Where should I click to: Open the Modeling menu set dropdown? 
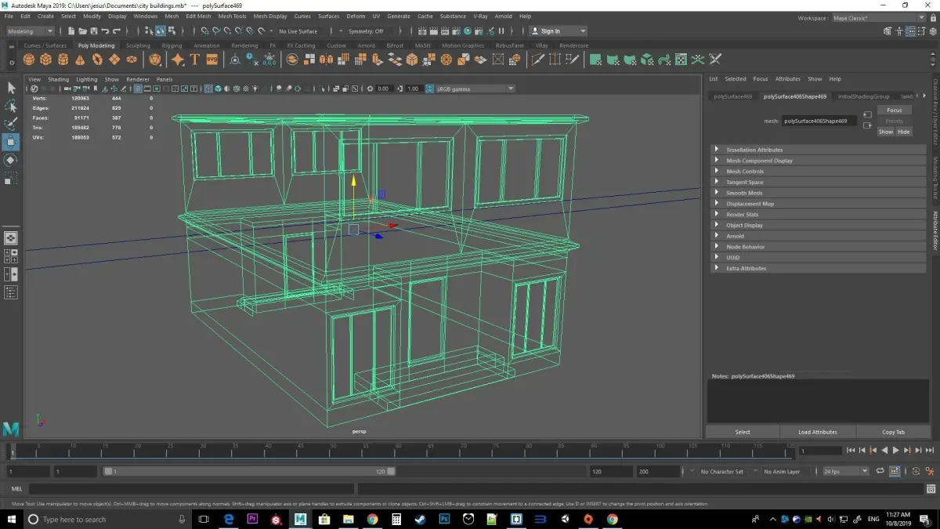click(x=30, y=31)
